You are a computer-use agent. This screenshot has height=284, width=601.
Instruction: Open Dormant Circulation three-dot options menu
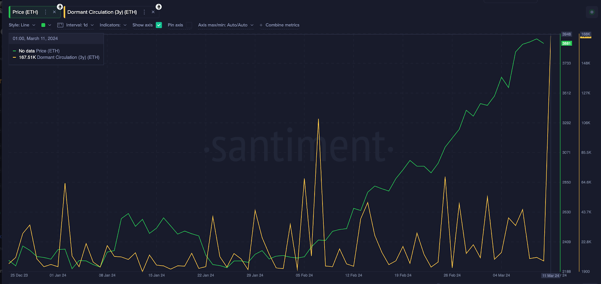[144, 12]
